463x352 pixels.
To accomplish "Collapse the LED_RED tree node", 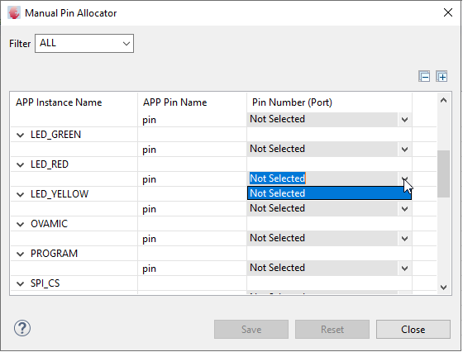I will coord(21,165).
